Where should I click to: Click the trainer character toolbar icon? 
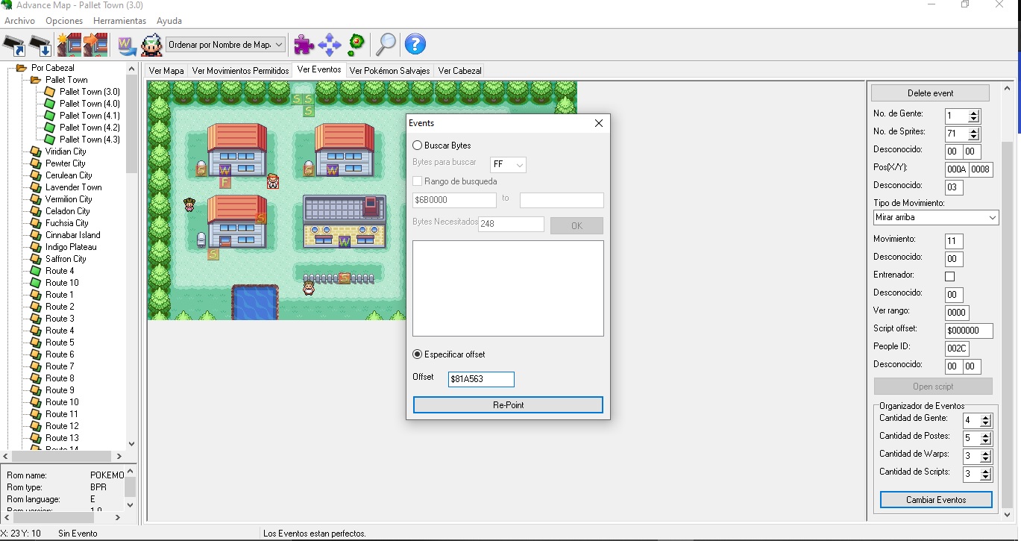[x=151, y=45]
